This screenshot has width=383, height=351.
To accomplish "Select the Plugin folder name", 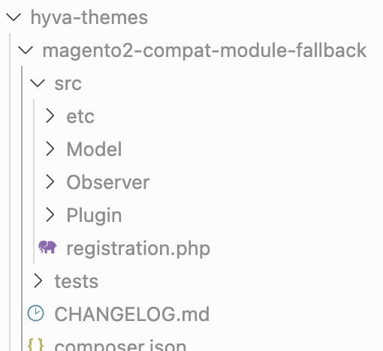I will 94,215.
